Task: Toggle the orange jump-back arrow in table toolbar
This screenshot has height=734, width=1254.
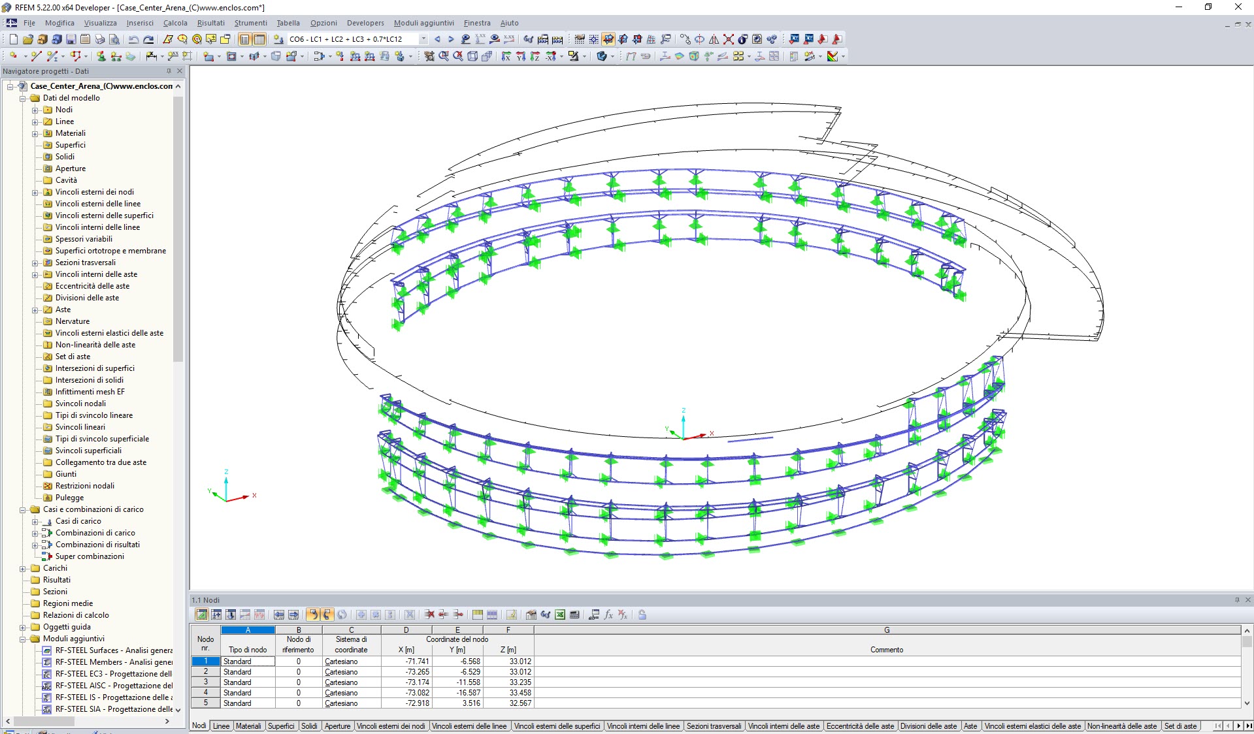Action: (314, 614)
